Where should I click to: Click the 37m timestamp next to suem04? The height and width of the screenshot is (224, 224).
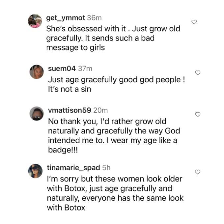(85, 69)
